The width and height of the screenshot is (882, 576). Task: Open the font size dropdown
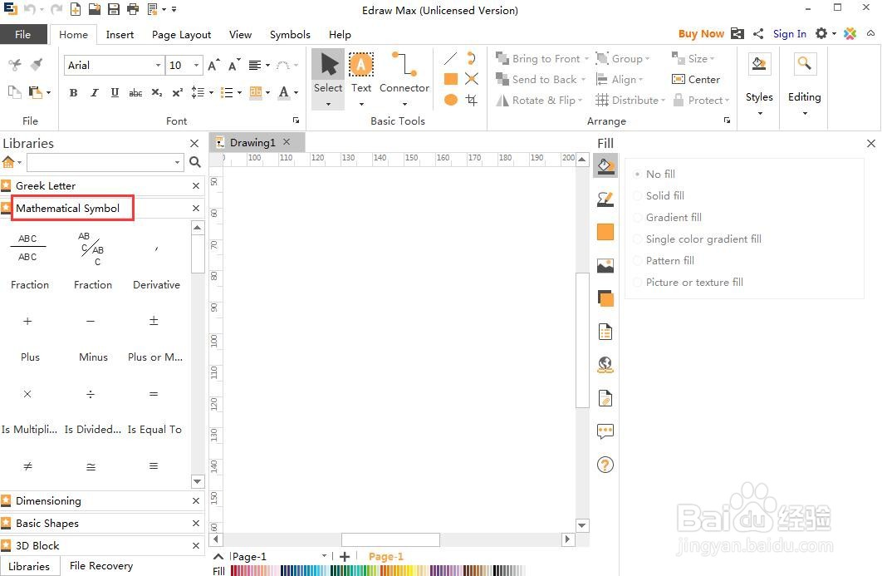(196, 66)
